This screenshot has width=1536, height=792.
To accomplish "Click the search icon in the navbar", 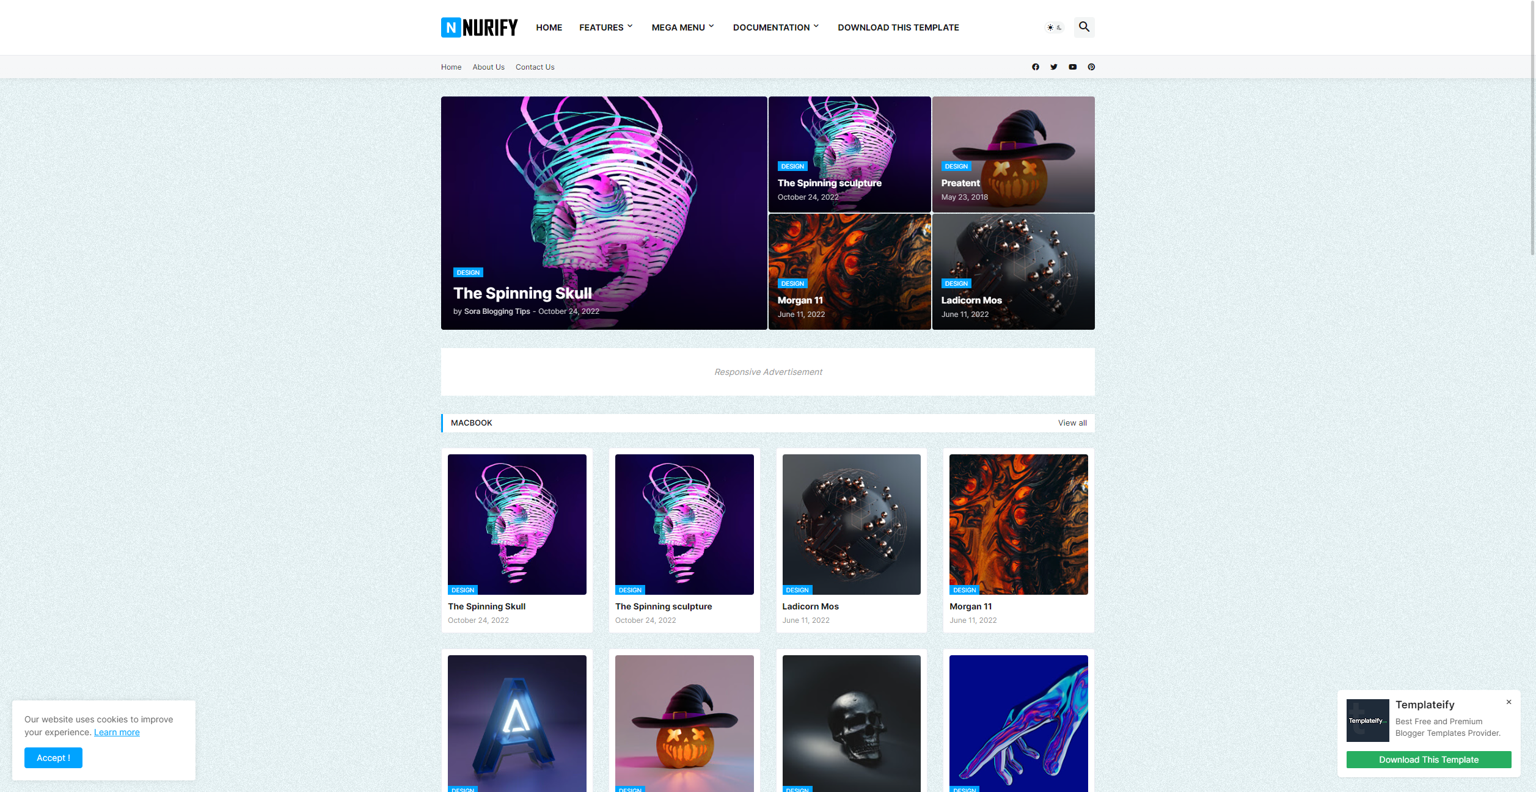I will pyautogui.click(x=1084, y=26).
